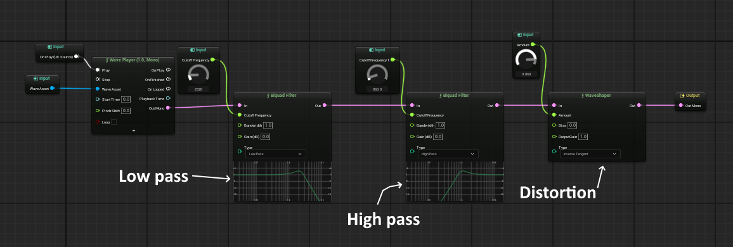
Task: Click the 2320 cutoff frequency value box
Action: (x=198, y=89)
